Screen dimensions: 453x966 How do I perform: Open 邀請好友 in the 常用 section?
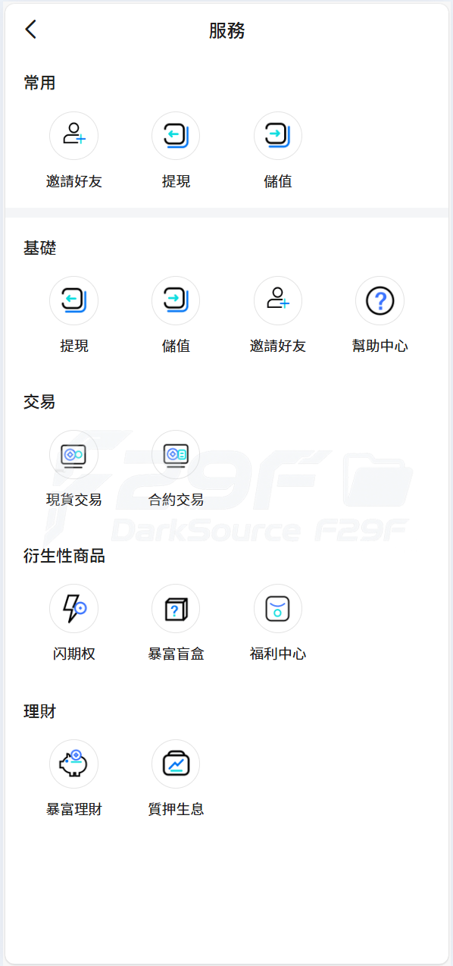point(73,136)
